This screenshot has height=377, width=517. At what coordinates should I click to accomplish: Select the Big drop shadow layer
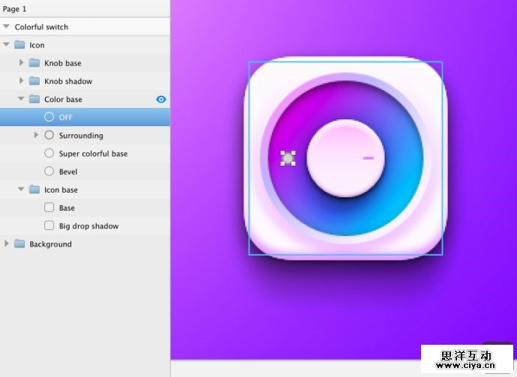88,226
